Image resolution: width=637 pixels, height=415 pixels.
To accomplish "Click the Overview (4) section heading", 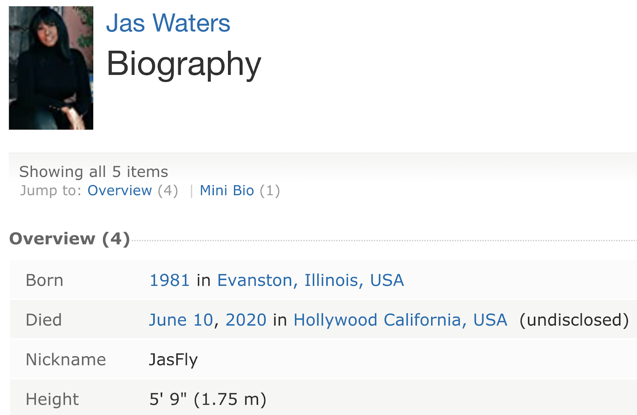I will click(x=69, y=239).
